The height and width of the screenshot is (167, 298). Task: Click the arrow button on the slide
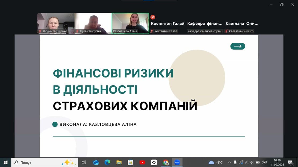(238, 46)
